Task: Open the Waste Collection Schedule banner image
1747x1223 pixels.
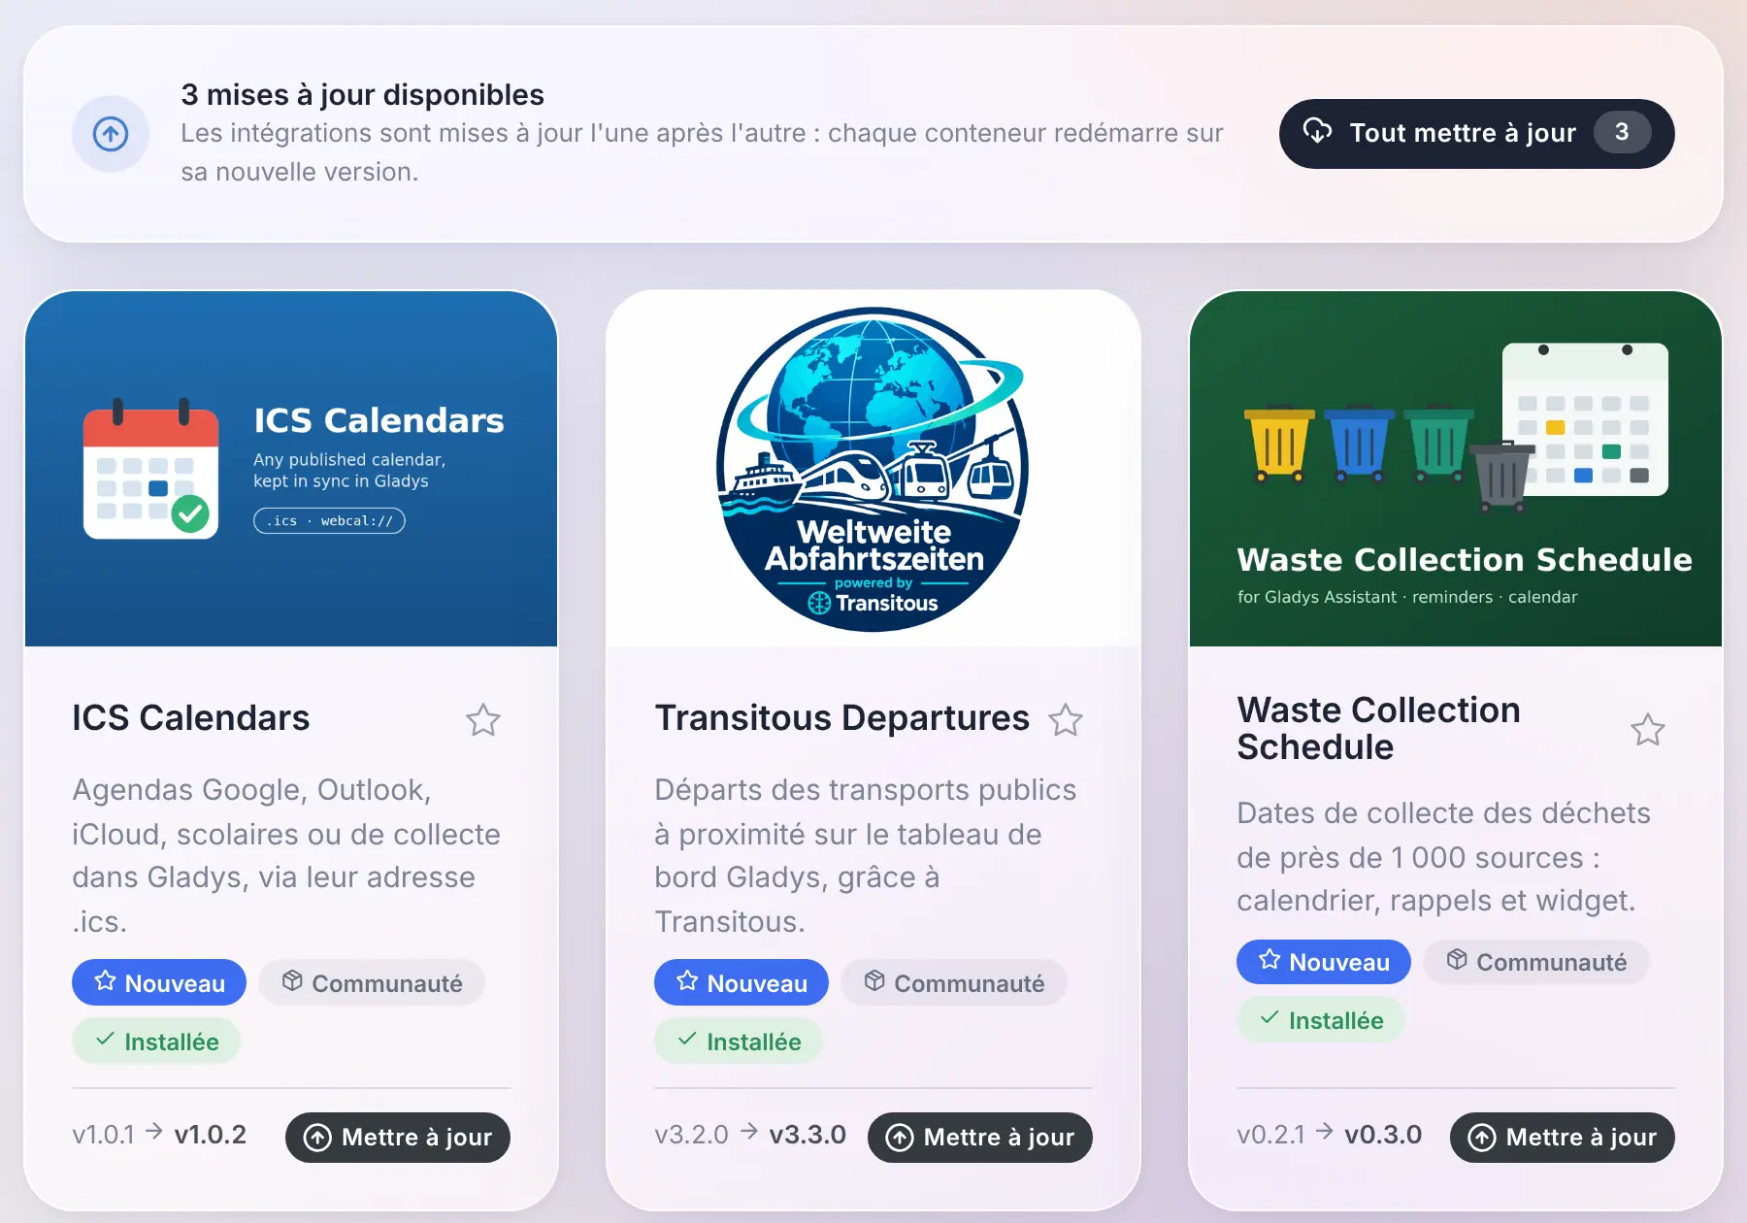Action: (1456, 469)
